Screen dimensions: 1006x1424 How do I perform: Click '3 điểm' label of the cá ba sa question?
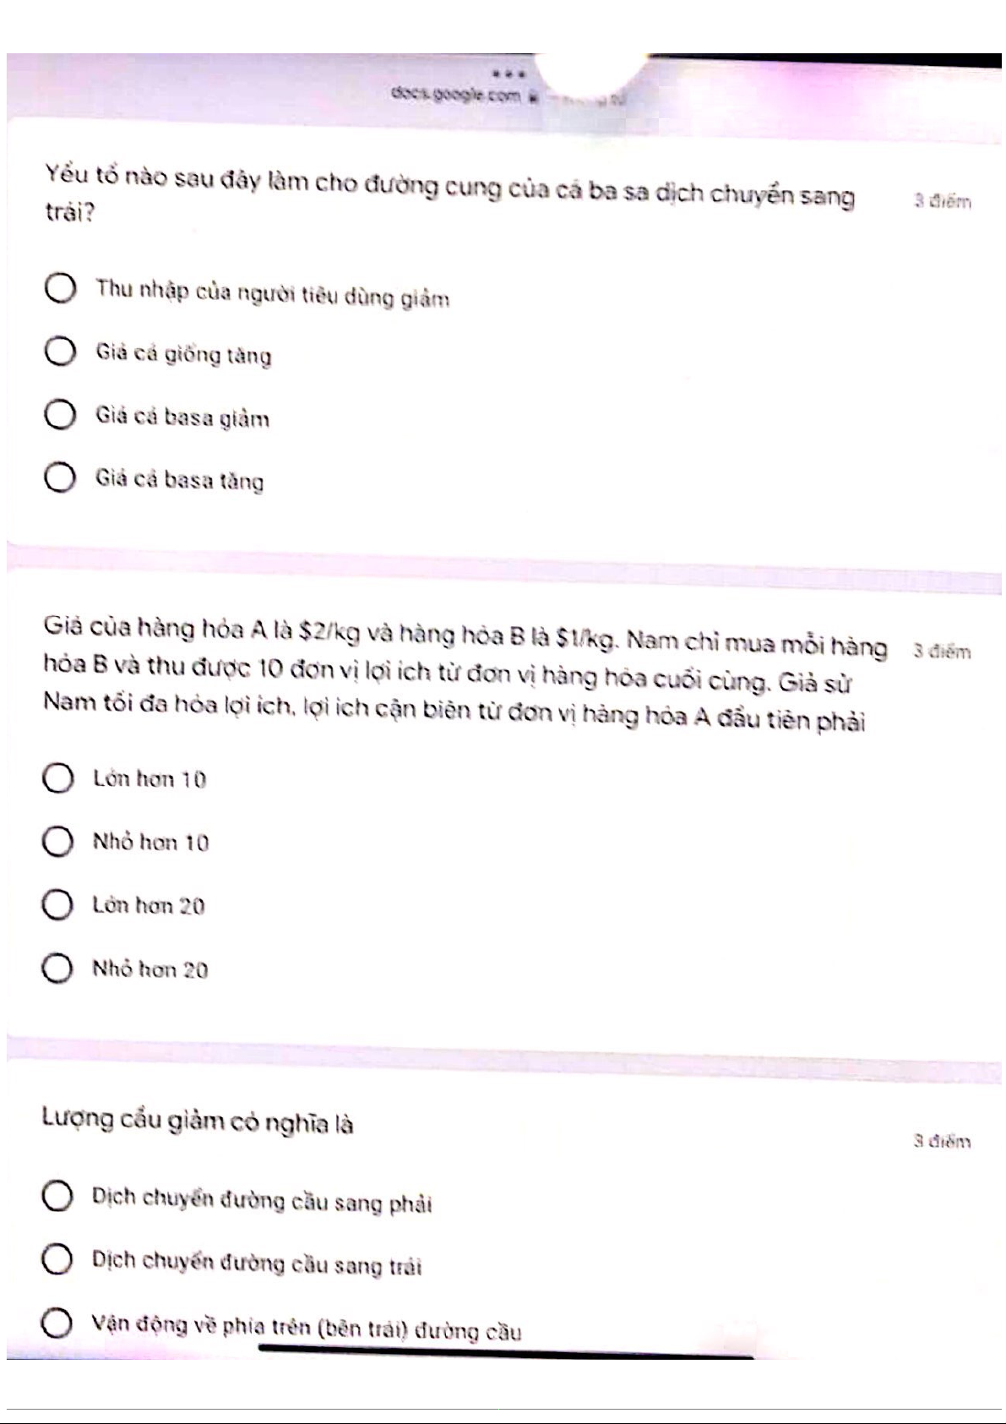pyautogui.click(x=942, y=201)
